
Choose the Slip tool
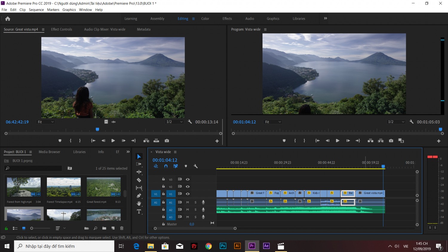click(139, 188)
